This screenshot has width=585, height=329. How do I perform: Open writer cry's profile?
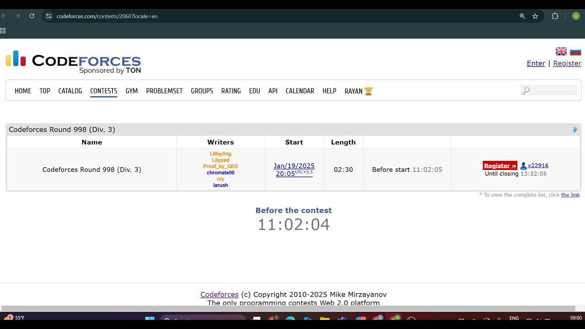tap(220, 179)
